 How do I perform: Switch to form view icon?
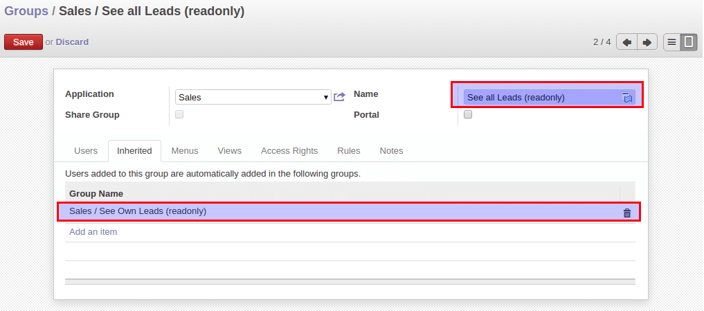coord(688,42)
